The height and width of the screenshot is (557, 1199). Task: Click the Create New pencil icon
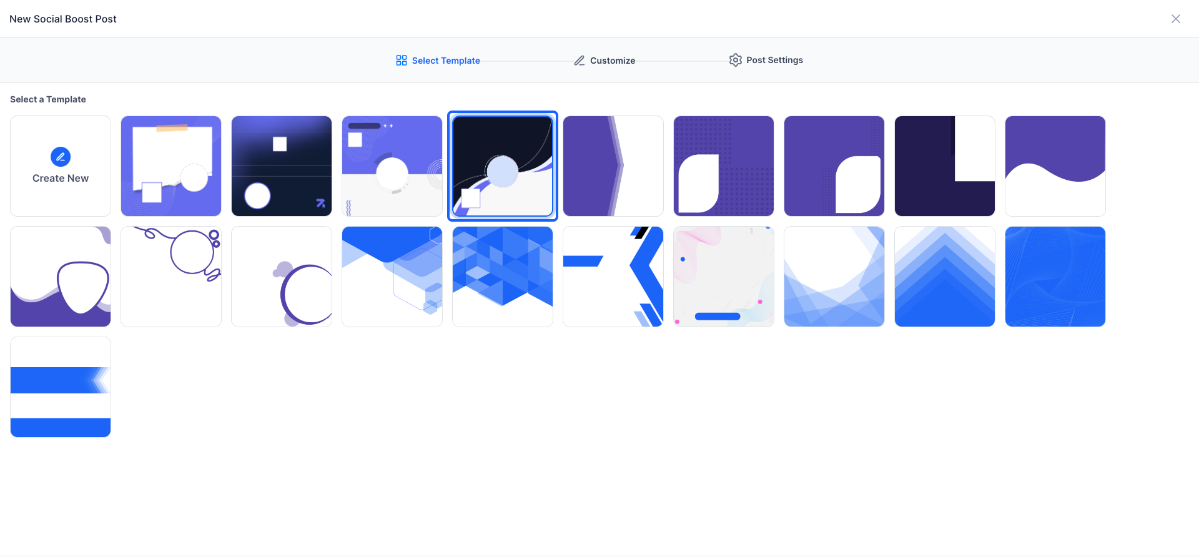click(x=61, y=157)
